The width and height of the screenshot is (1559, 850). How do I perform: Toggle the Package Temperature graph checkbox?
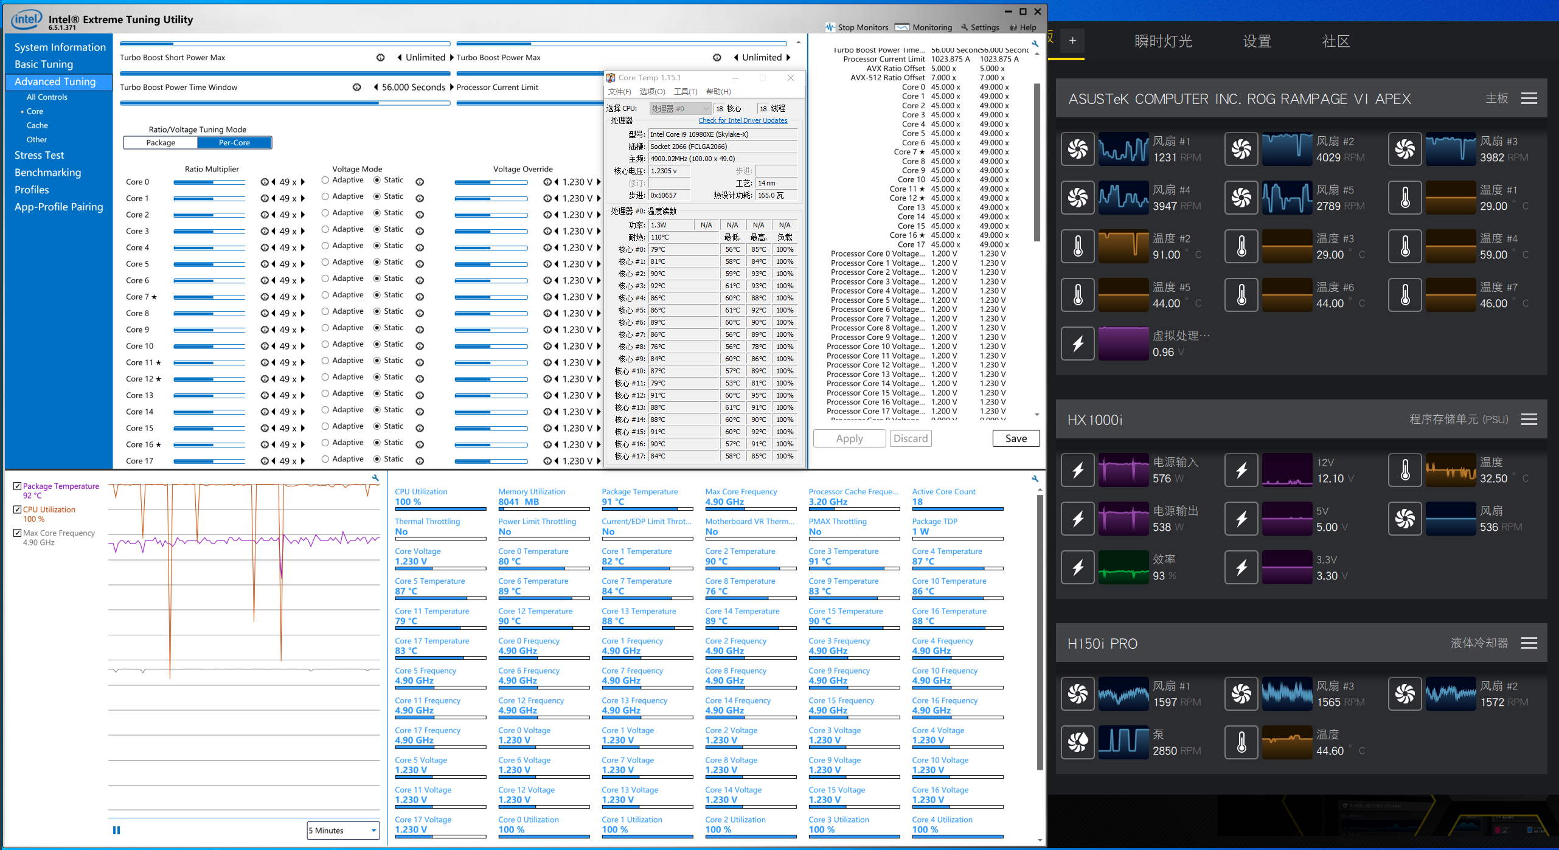coord(18,486)
